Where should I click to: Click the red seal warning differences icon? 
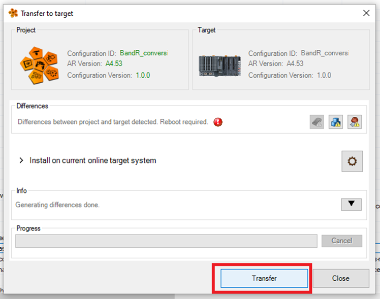tap(355, 122)
